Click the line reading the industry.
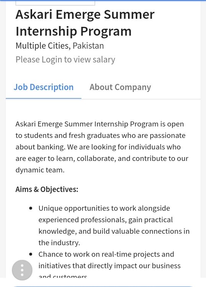Viewport: 206px width, 287px height. pos(59,243)
